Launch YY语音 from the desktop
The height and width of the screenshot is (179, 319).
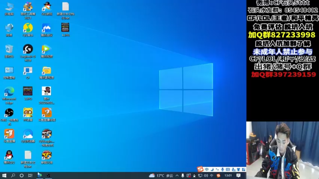click(x=28, y=115)
